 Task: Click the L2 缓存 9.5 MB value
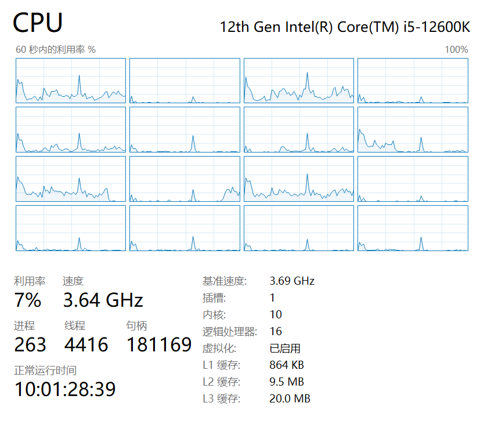pos(287,382)
